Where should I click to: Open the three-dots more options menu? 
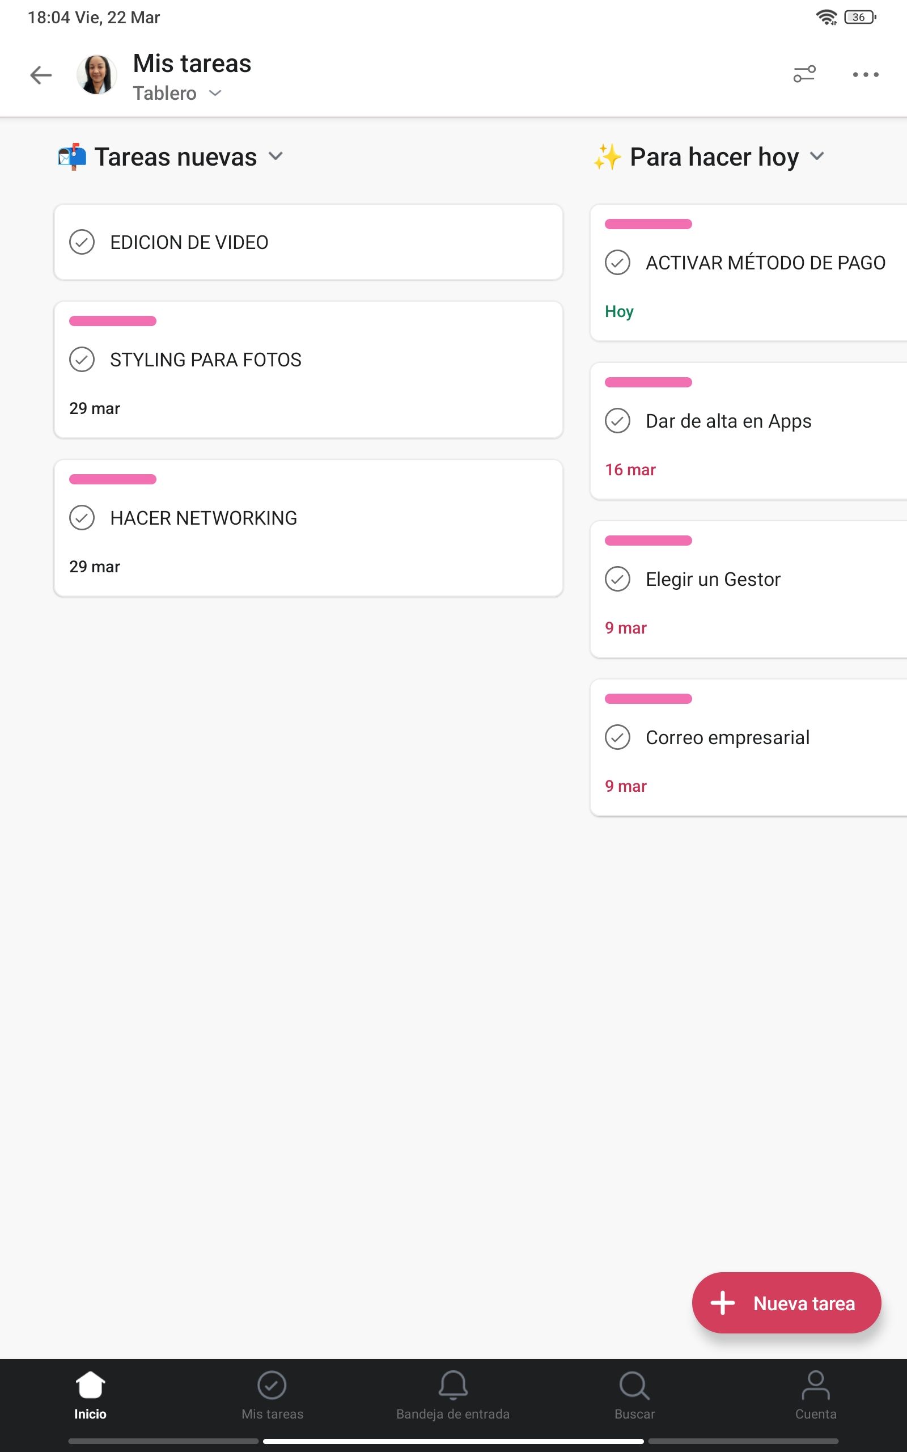click(866, 74)
